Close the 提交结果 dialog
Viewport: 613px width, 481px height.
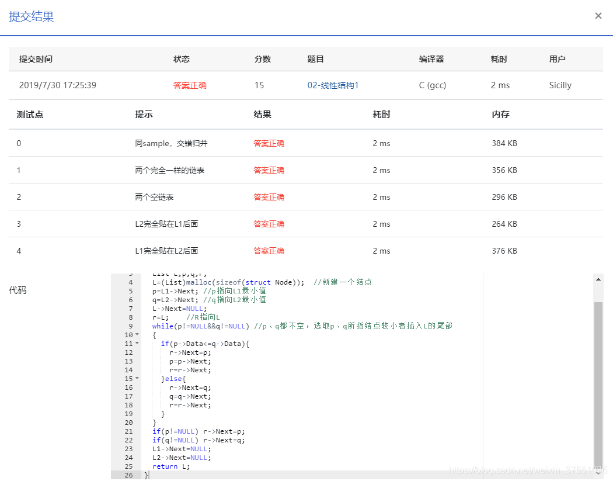tap(598, 16)
